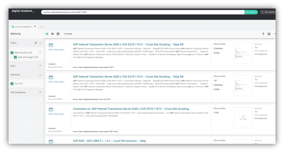Viewport: 284px width, 152px height.
Task: Click Dark web pages icon of first result
Action: coord(51,45)
